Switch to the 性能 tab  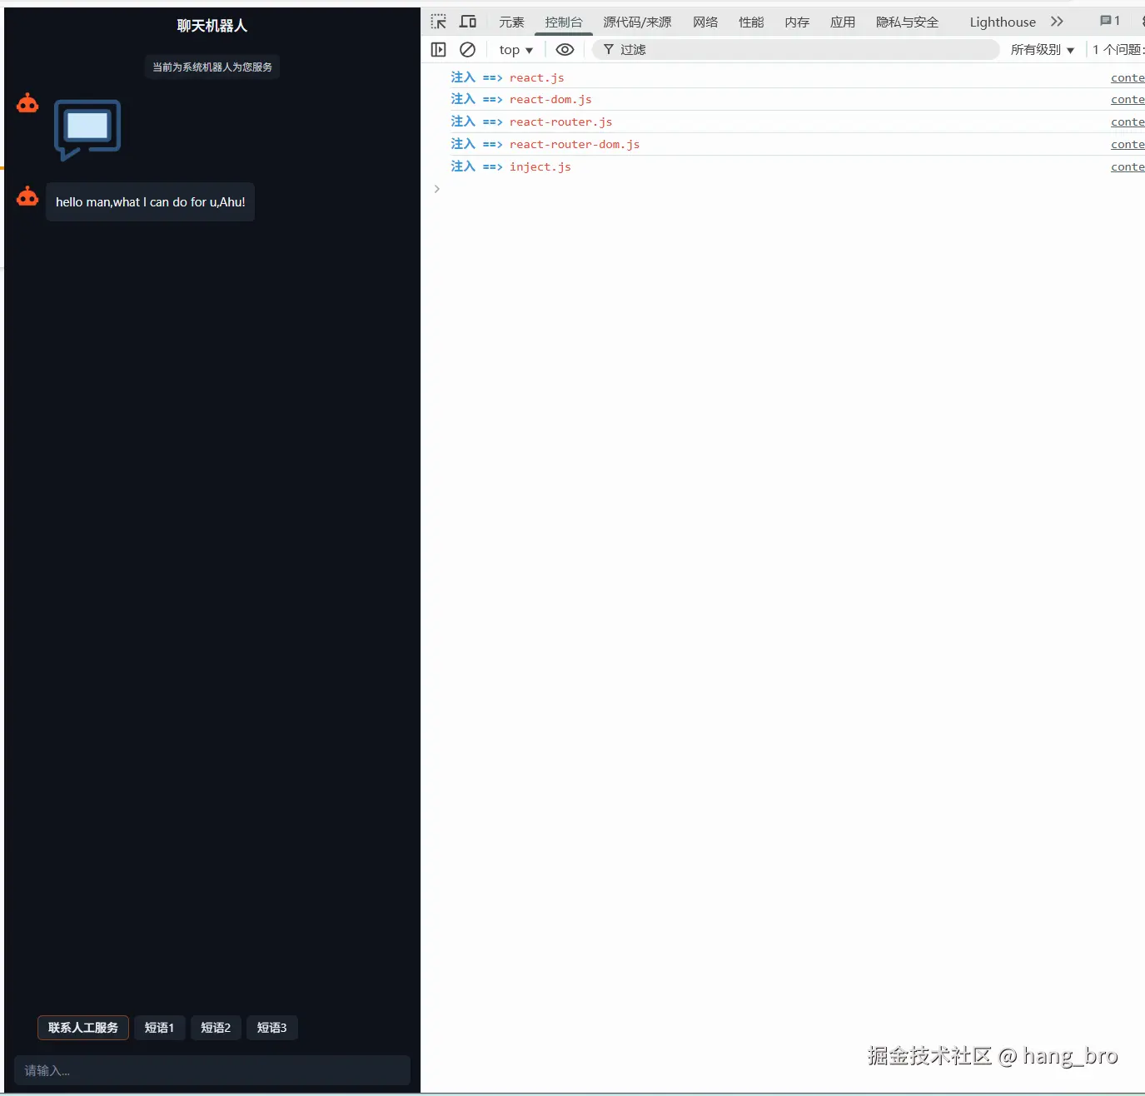coord(751,22)
